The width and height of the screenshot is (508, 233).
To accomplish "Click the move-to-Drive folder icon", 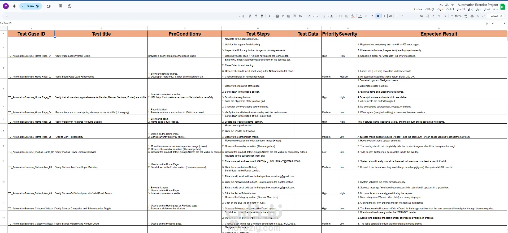I will [447, 5].
